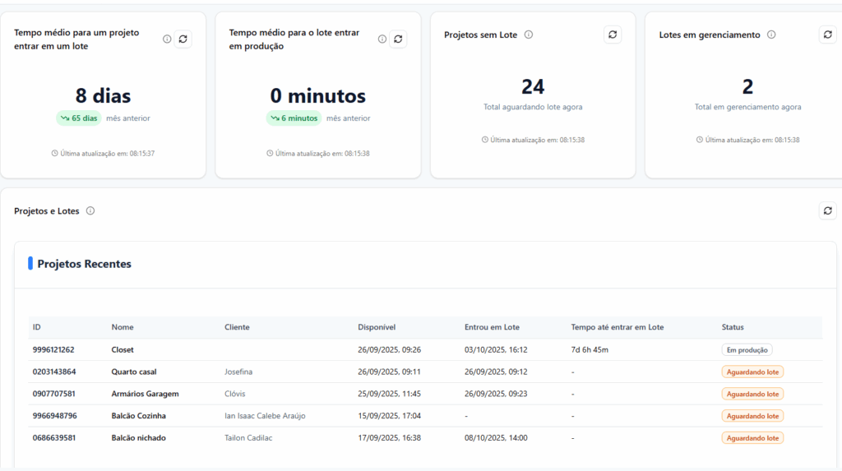The height and width of the screenshot is (471, 842).
Task: Click the 65 dias trend badge
Action: 78,118
